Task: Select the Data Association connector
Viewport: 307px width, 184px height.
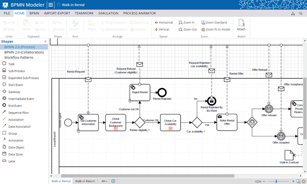Action: tap(17, 127)
